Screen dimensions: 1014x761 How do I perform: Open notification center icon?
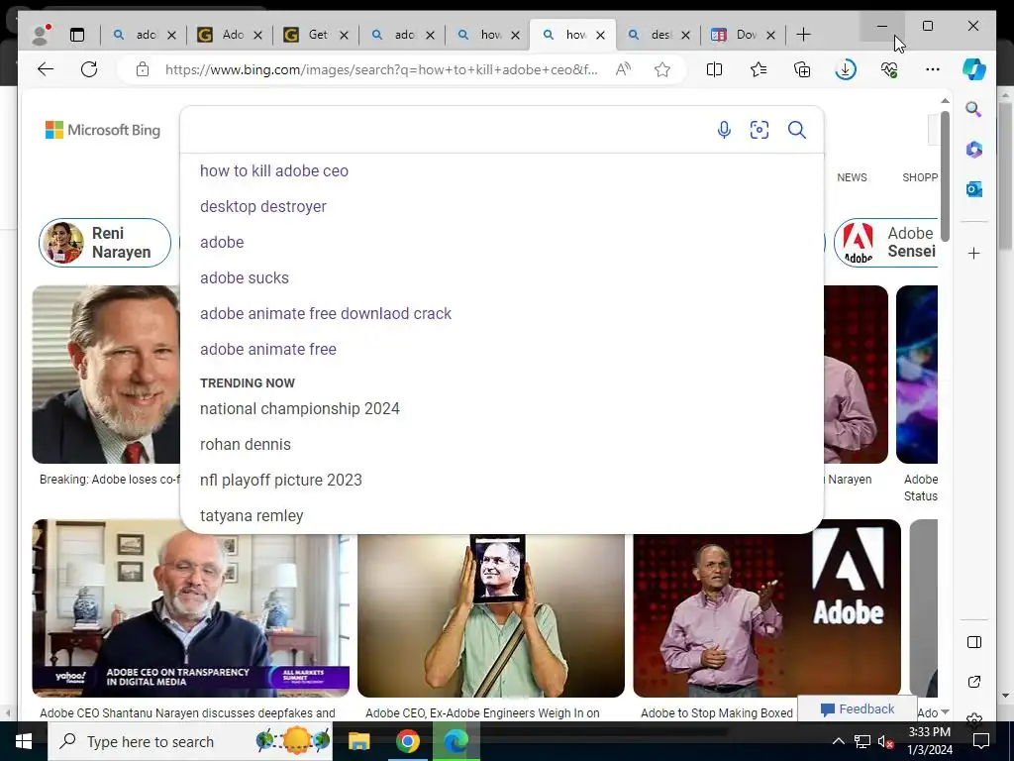tap(981, 741)
